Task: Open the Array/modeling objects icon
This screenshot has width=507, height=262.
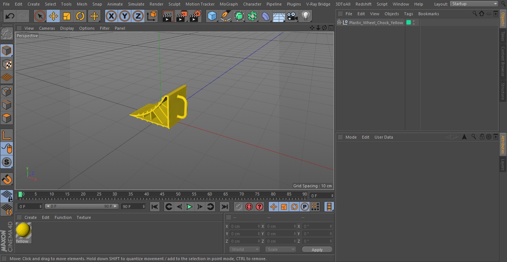Action: 252,16
